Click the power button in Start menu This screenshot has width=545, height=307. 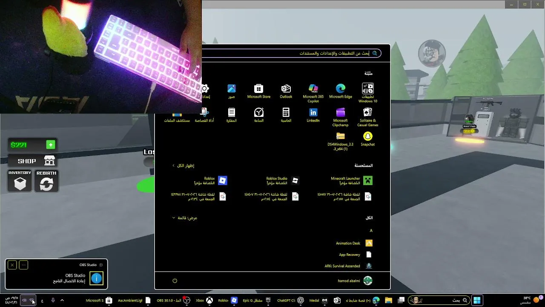(x=175, y=281)
